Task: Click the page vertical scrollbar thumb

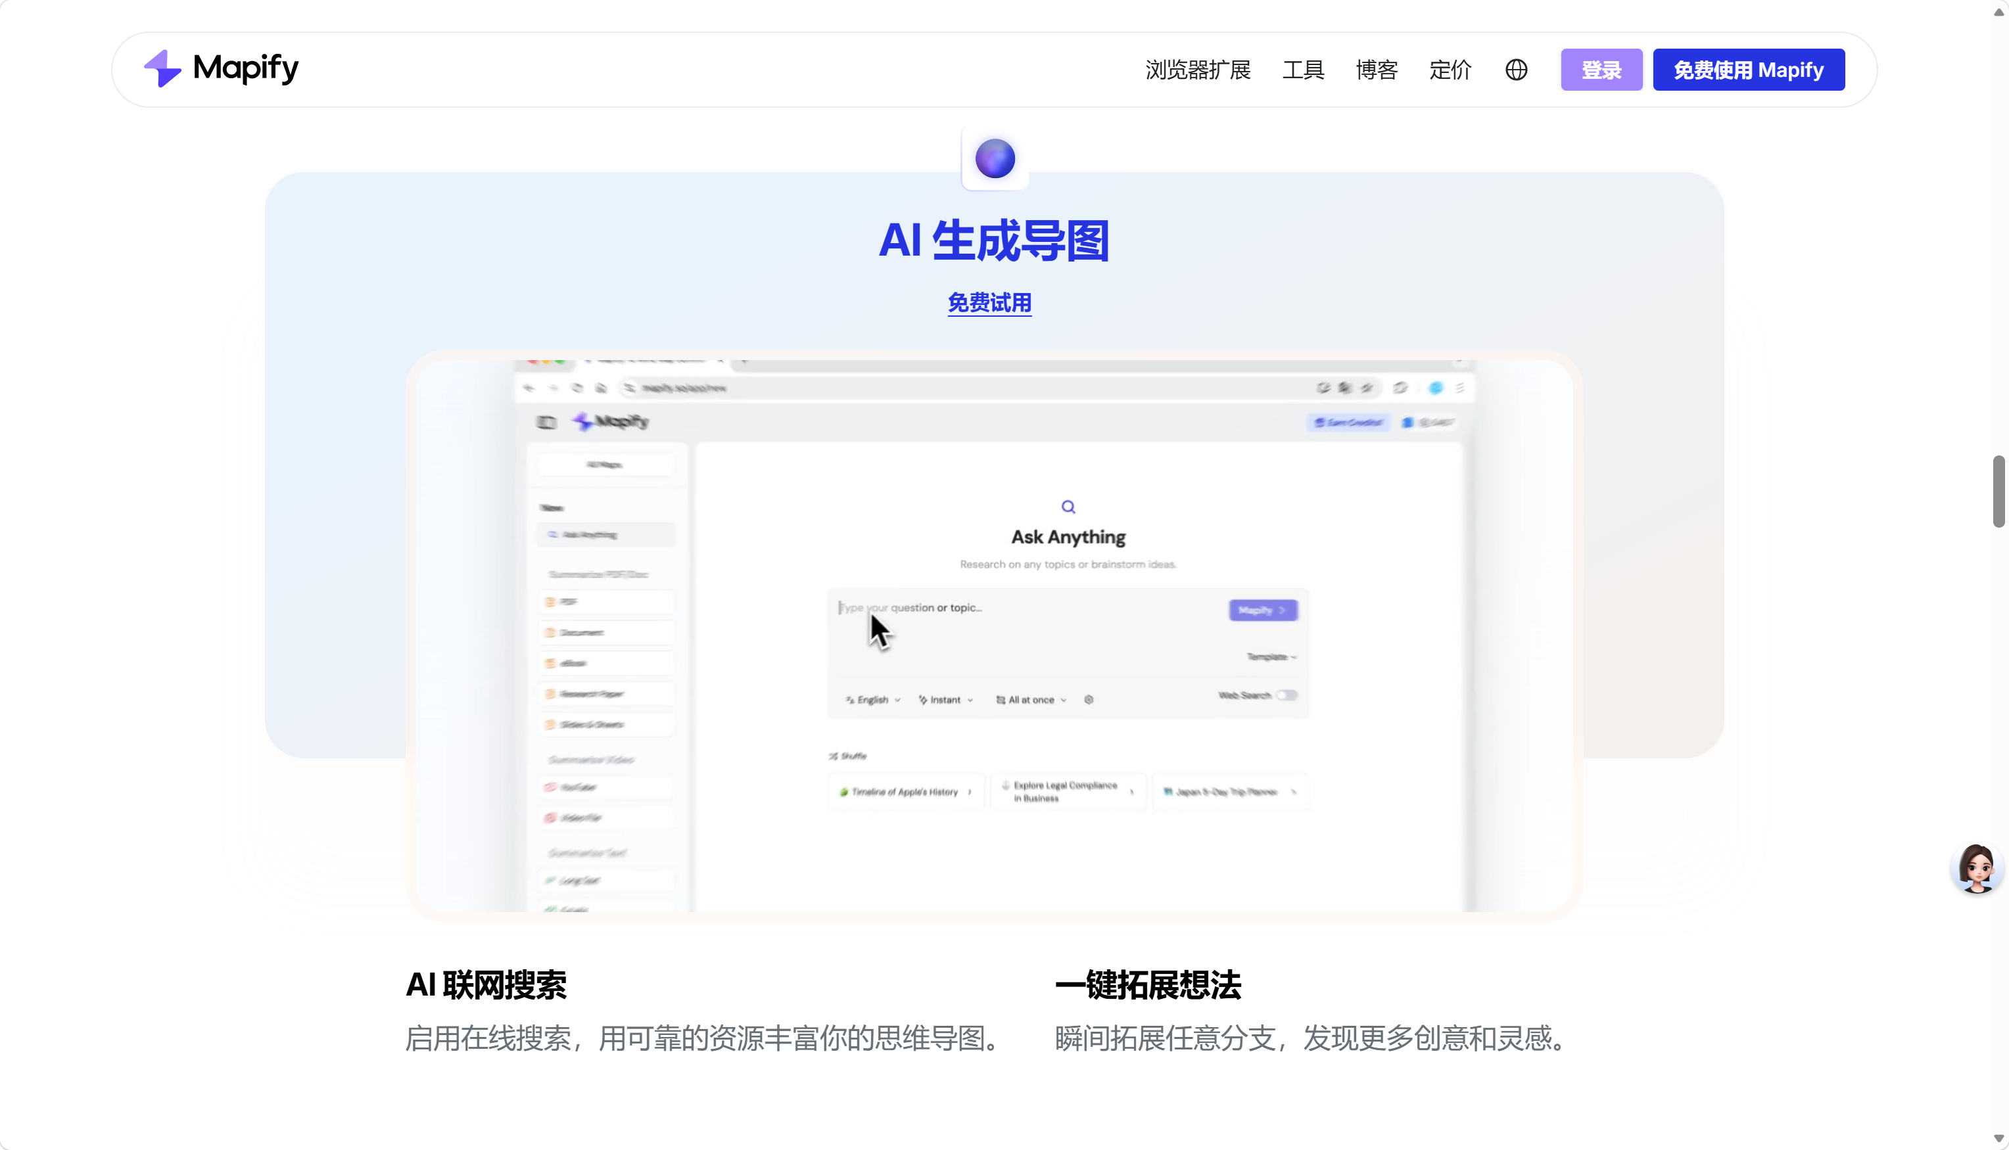Action: click(x=1998, y=490)
